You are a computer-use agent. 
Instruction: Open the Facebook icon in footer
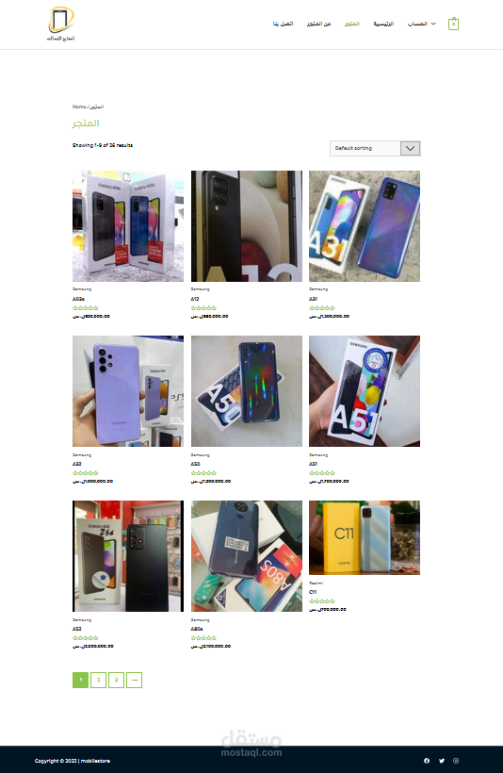pos(427,761)
